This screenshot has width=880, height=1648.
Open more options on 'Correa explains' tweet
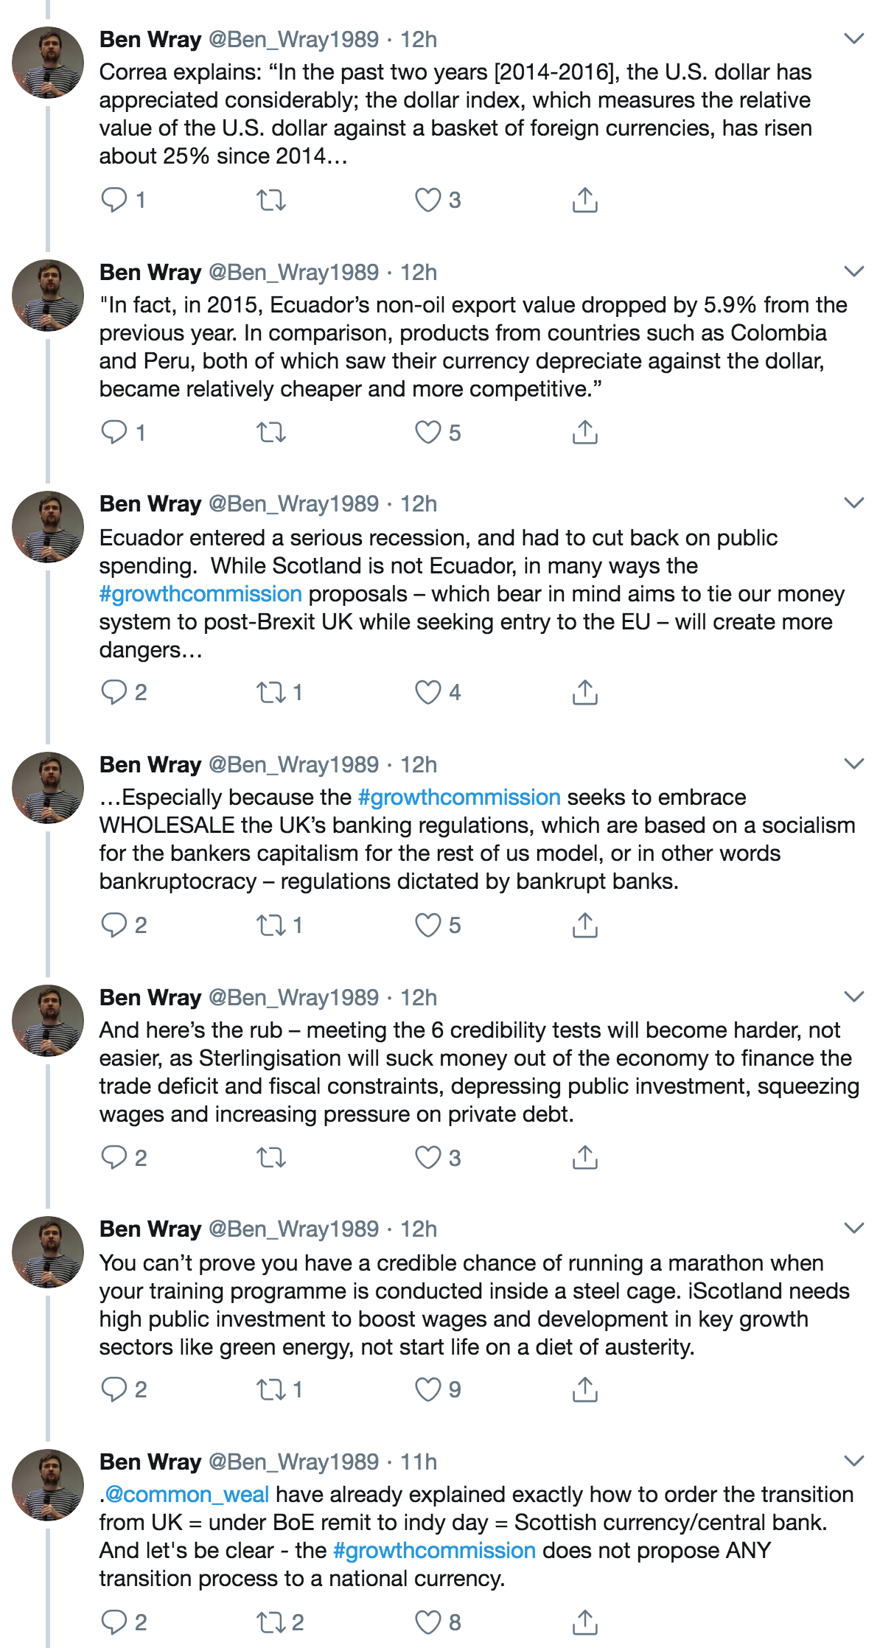853,38
